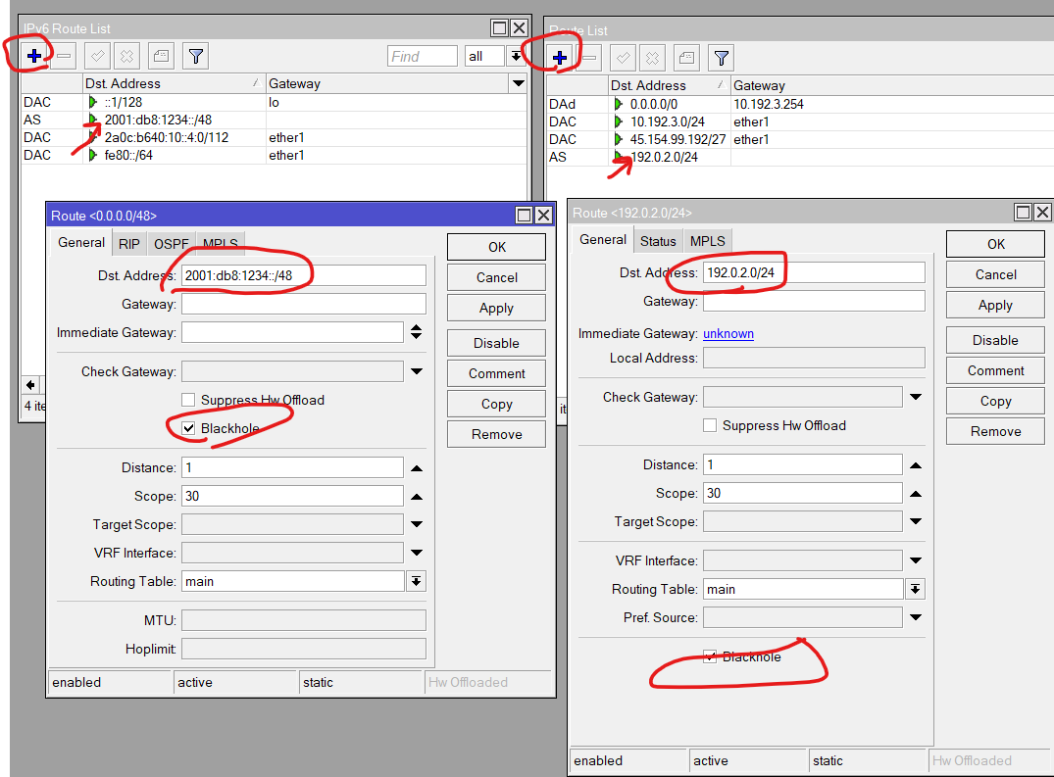Enable Suppress Hw Offload for the IPv6 route
The image size is (1054, 777).
pyautogui.click(x=186, y=400)
